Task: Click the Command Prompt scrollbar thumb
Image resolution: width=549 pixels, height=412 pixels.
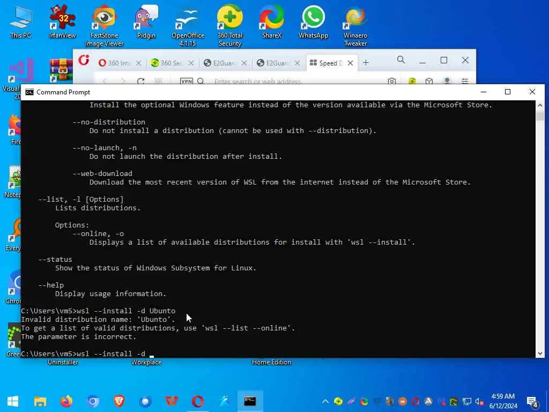Action: 540,116
